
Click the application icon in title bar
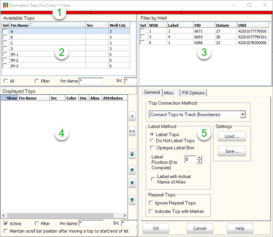(x=5, y=5)
